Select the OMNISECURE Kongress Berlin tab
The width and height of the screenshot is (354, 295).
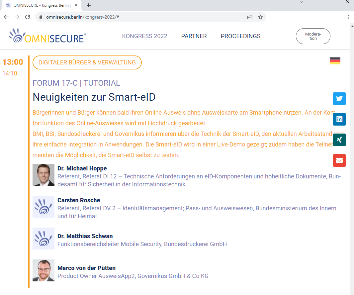point(41,5)
